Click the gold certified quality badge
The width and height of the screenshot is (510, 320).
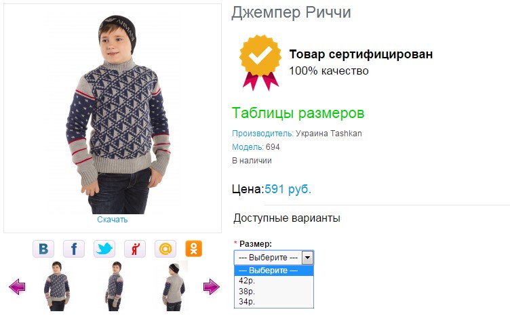point(260,62)
